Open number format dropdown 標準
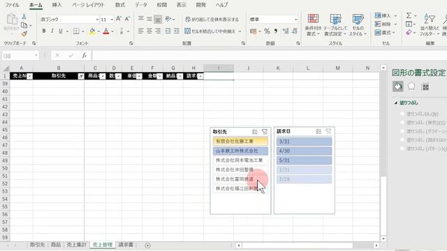This screenshot has width=447, height=251. (x=295, y=20)
